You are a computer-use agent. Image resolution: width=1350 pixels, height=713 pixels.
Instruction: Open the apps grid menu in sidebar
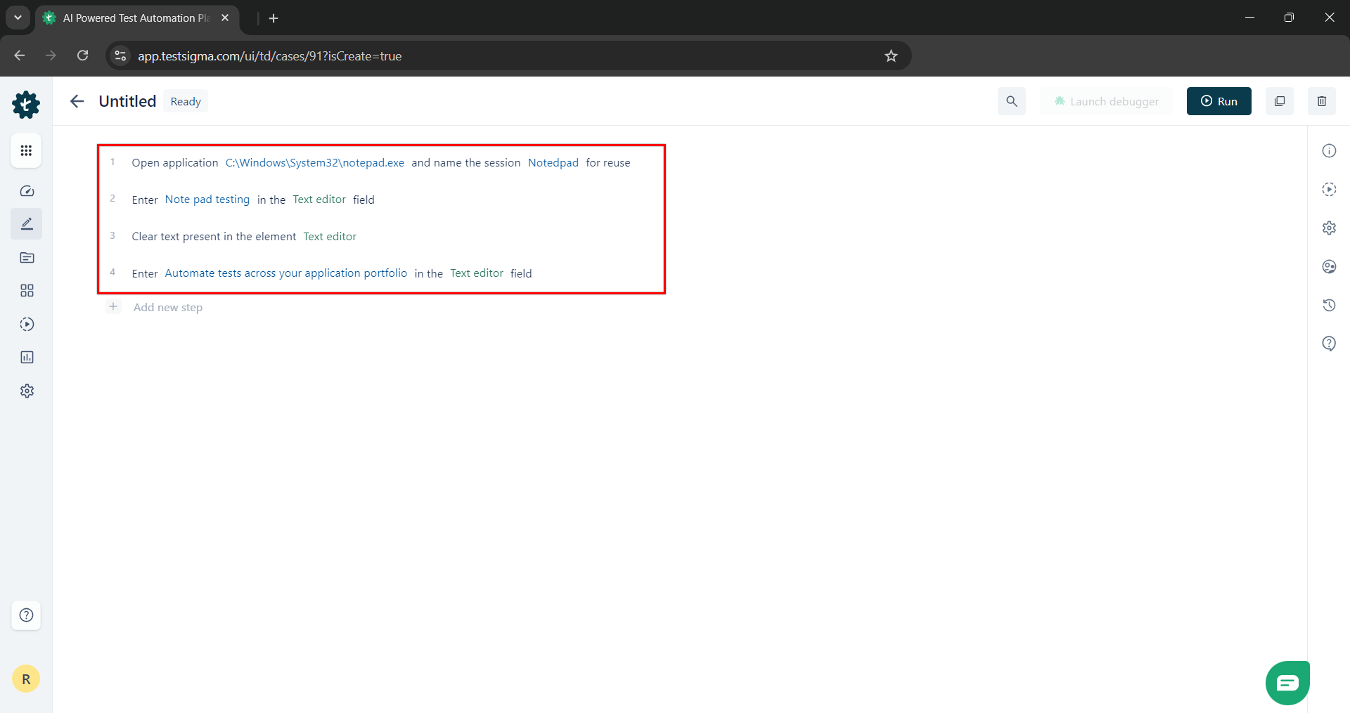coord(26,150)
